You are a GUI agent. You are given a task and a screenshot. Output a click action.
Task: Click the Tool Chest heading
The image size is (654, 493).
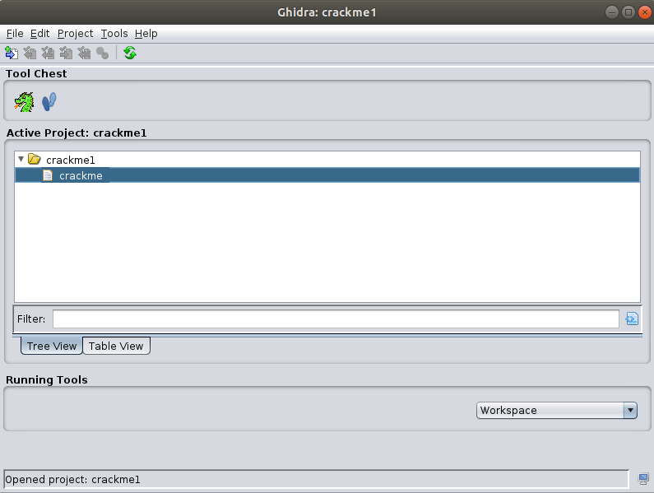point(36,73)
